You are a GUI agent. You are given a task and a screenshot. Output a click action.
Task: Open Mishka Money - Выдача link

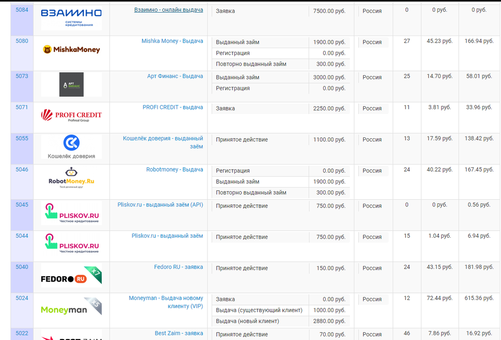[x=172, y=41]
